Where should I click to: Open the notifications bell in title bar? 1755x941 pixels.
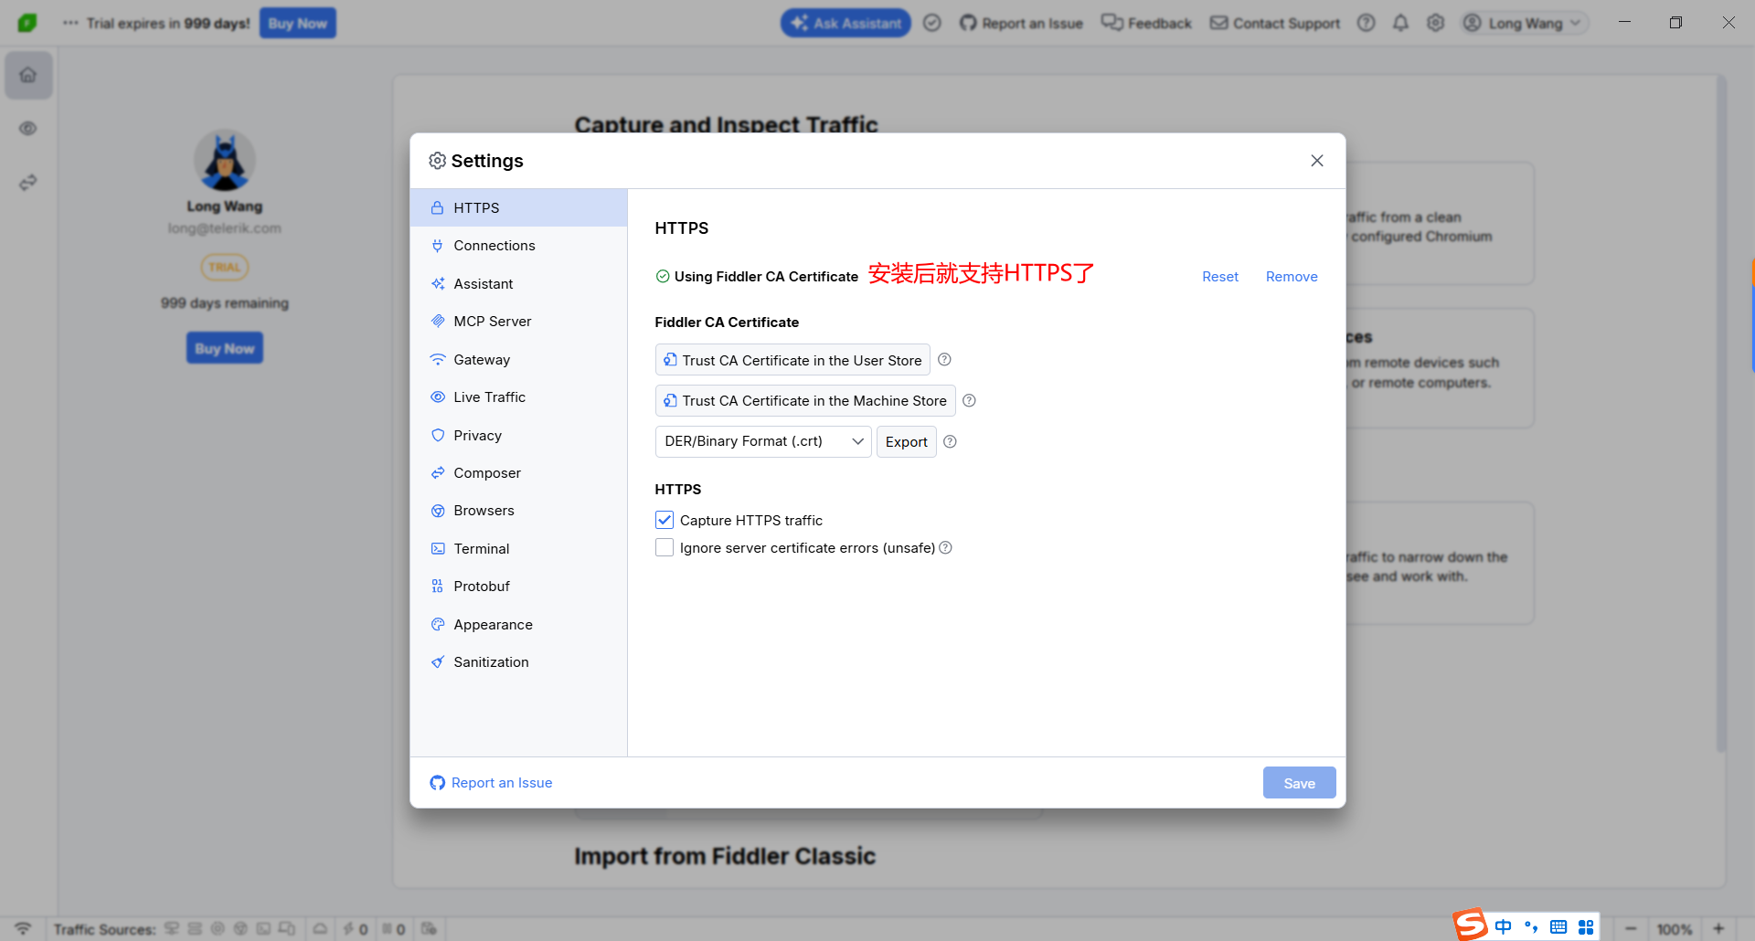coord(1400,23)
